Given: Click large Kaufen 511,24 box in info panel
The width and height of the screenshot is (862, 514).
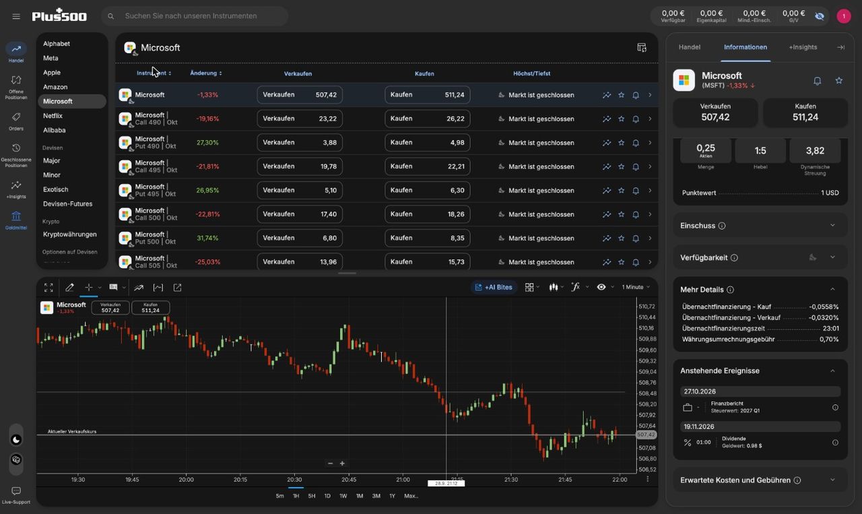Looking at the screenshot, I should pos(805,113).
